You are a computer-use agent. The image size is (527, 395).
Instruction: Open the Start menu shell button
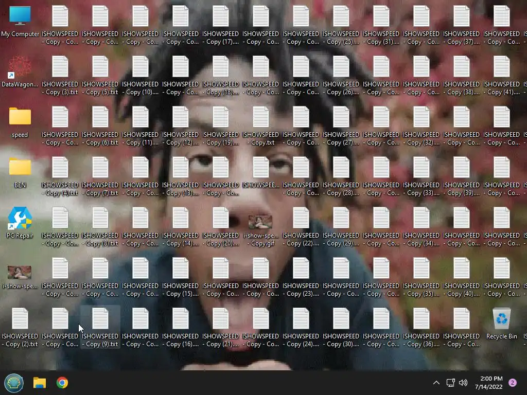(x=14, y=383)
